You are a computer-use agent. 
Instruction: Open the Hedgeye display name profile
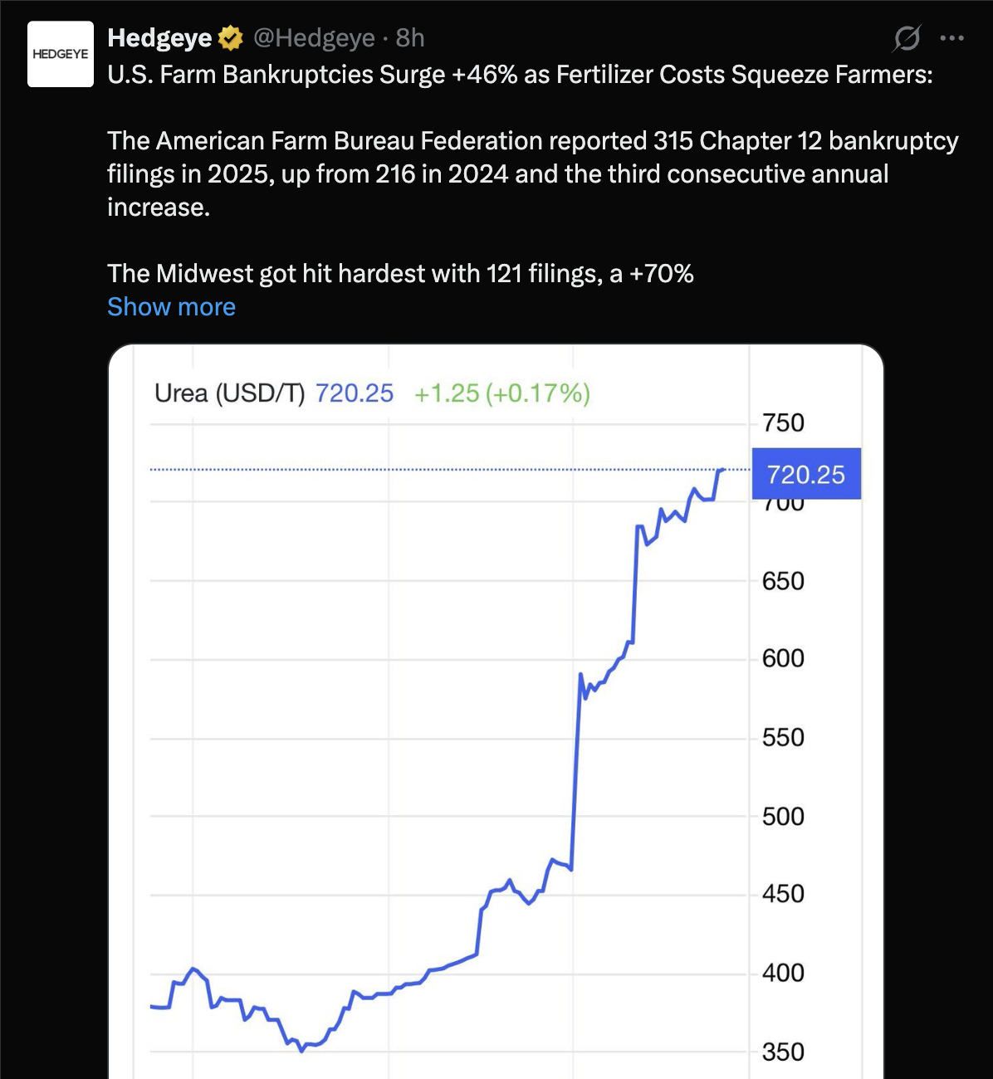pyautogui.click(x=159, y=38)
